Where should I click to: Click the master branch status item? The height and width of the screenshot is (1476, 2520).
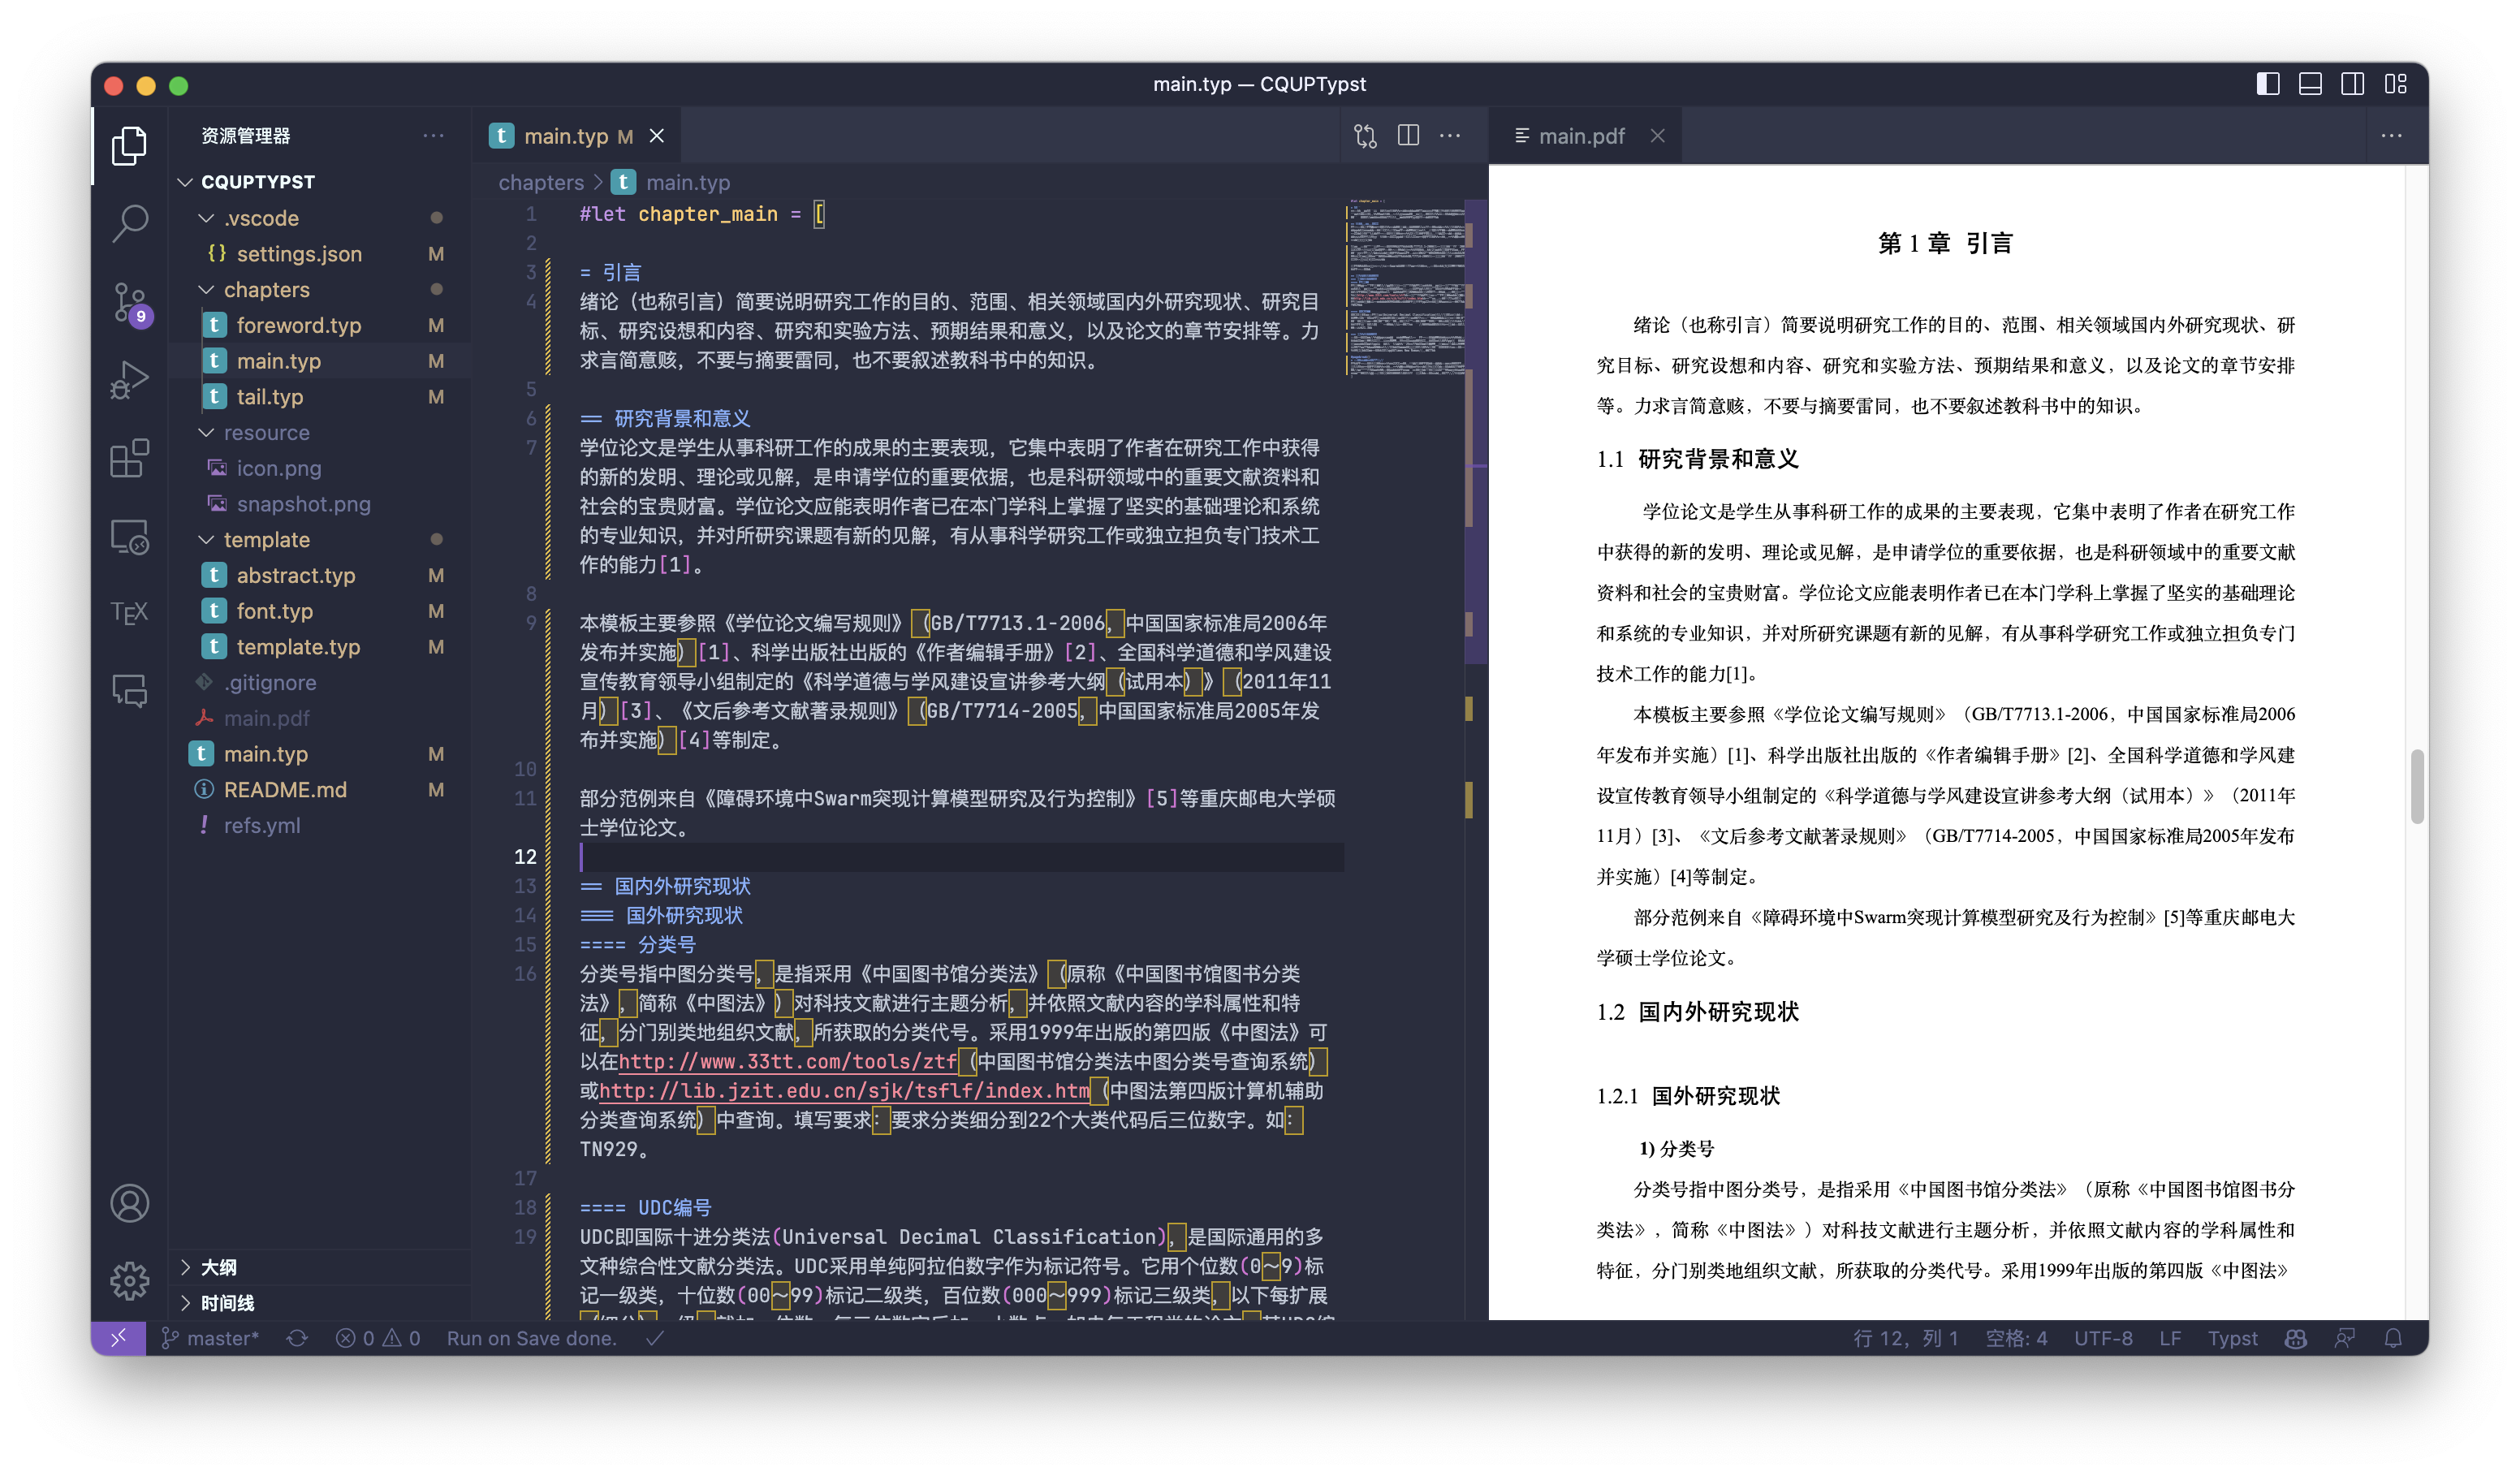click(x=211, y=1338)
